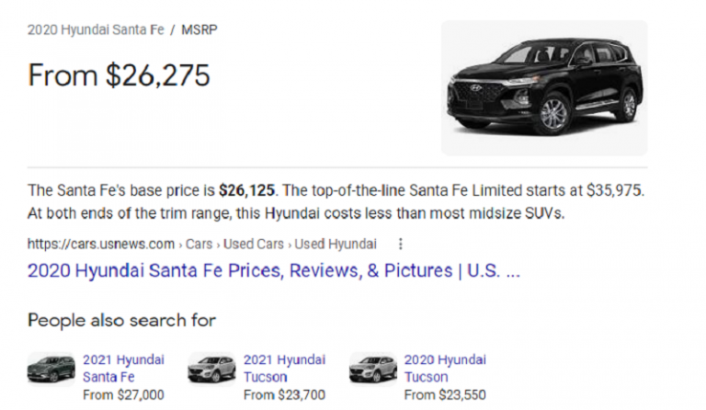Open the 2021 Hyundai Santa Fe link
The height and width of the screenshot is (410, 706).
click(x=123, y=368)
